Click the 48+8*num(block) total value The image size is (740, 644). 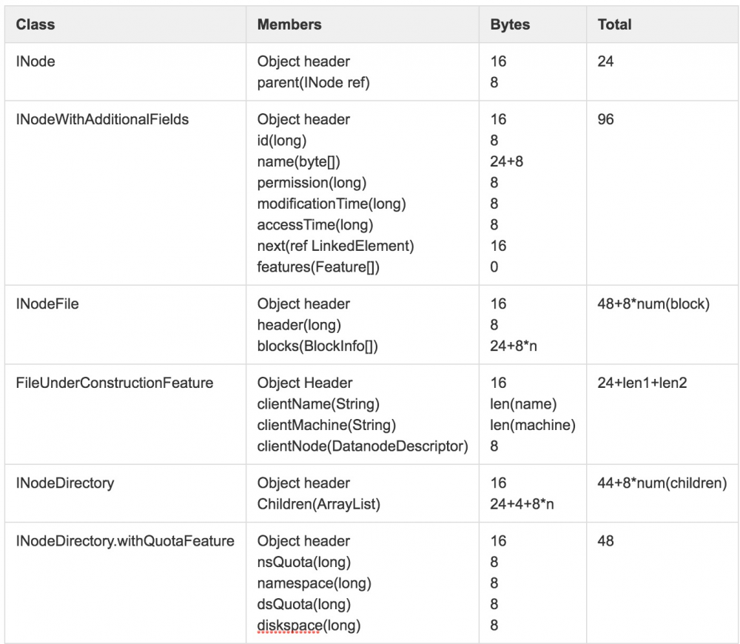653,303
